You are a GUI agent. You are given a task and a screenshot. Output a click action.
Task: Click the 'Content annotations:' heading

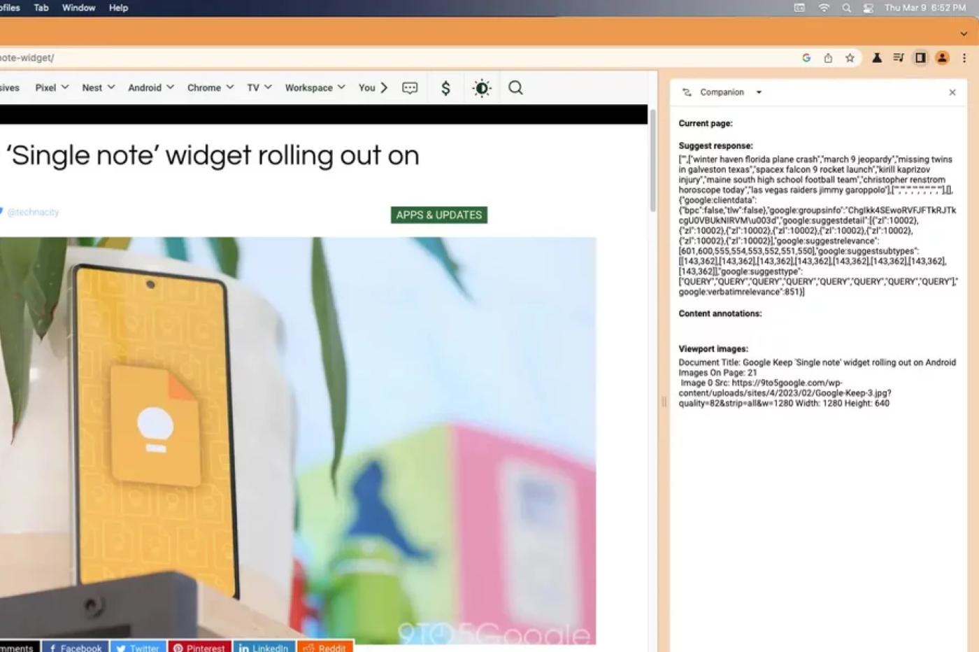click(720, 313)
